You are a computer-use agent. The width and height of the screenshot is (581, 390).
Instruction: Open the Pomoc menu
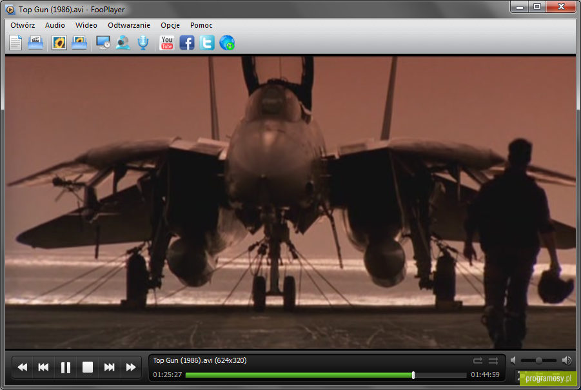coord(201,25)
